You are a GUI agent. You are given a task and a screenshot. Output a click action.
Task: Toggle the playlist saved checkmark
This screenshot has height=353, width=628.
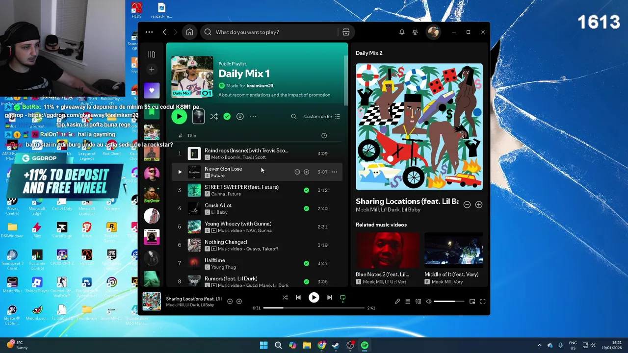(x=227, y=116)
